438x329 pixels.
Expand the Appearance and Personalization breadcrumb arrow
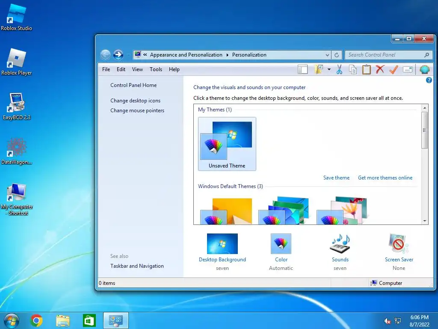(228, 55)
